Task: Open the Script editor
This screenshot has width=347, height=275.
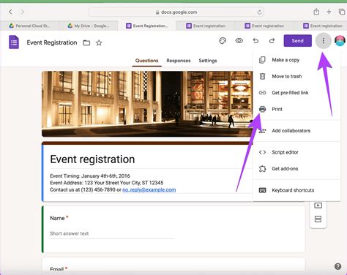Action: click(296, 152)
